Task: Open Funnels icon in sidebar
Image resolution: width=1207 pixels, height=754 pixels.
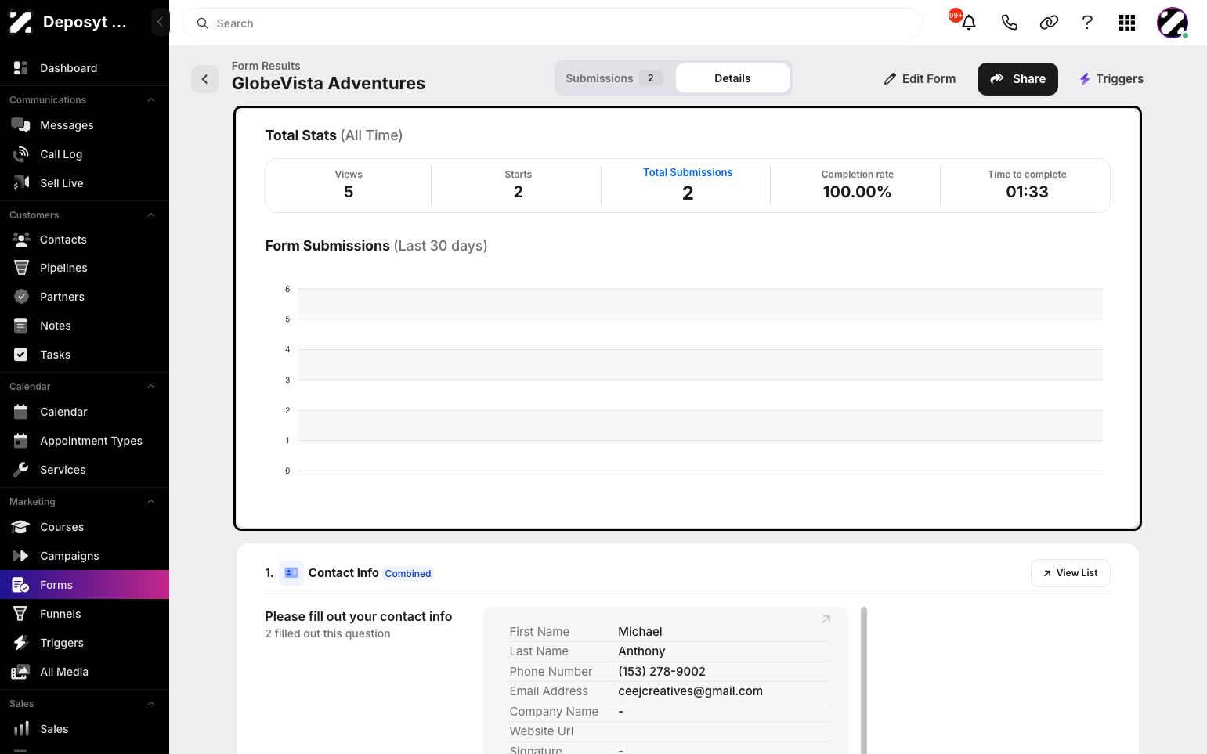Action: tap(21, 614)
